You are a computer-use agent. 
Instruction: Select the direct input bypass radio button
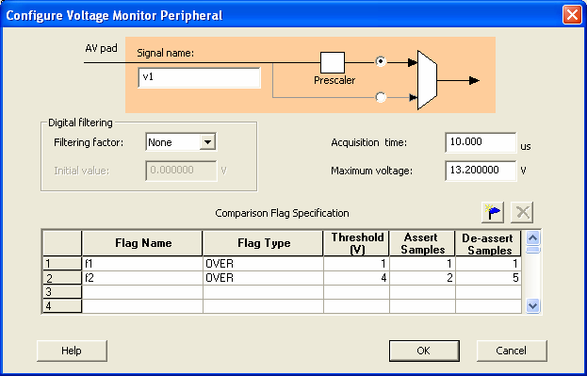(381, 97)
